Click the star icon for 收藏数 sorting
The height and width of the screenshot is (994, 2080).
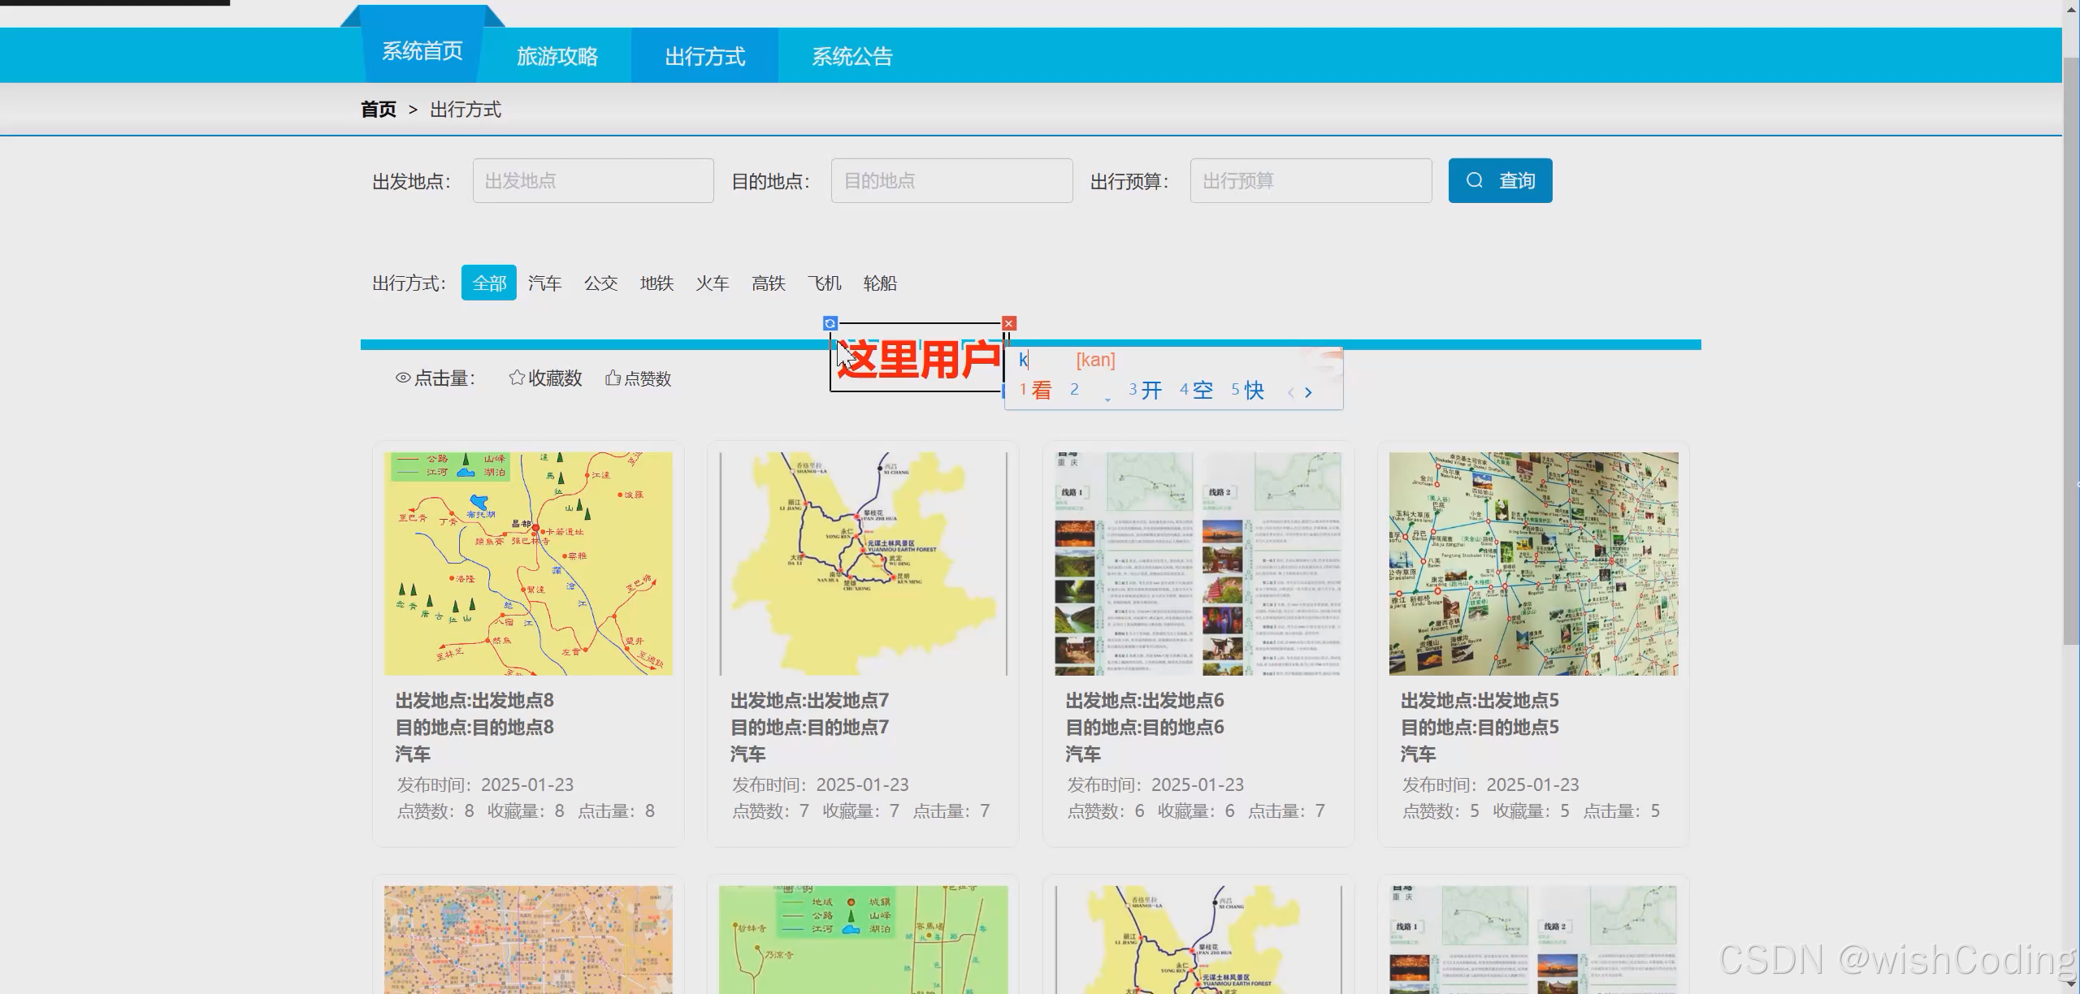(x=517, y=378)
